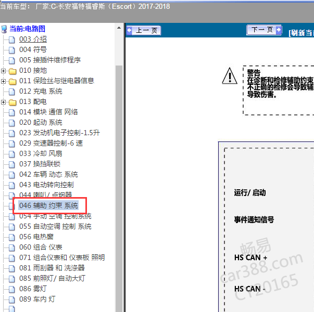
Task: Select 081 雨刮器 和 洗涤器
Action: [52, 268]
